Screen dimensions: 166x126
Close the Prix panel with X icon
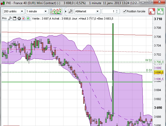[19, 19]
